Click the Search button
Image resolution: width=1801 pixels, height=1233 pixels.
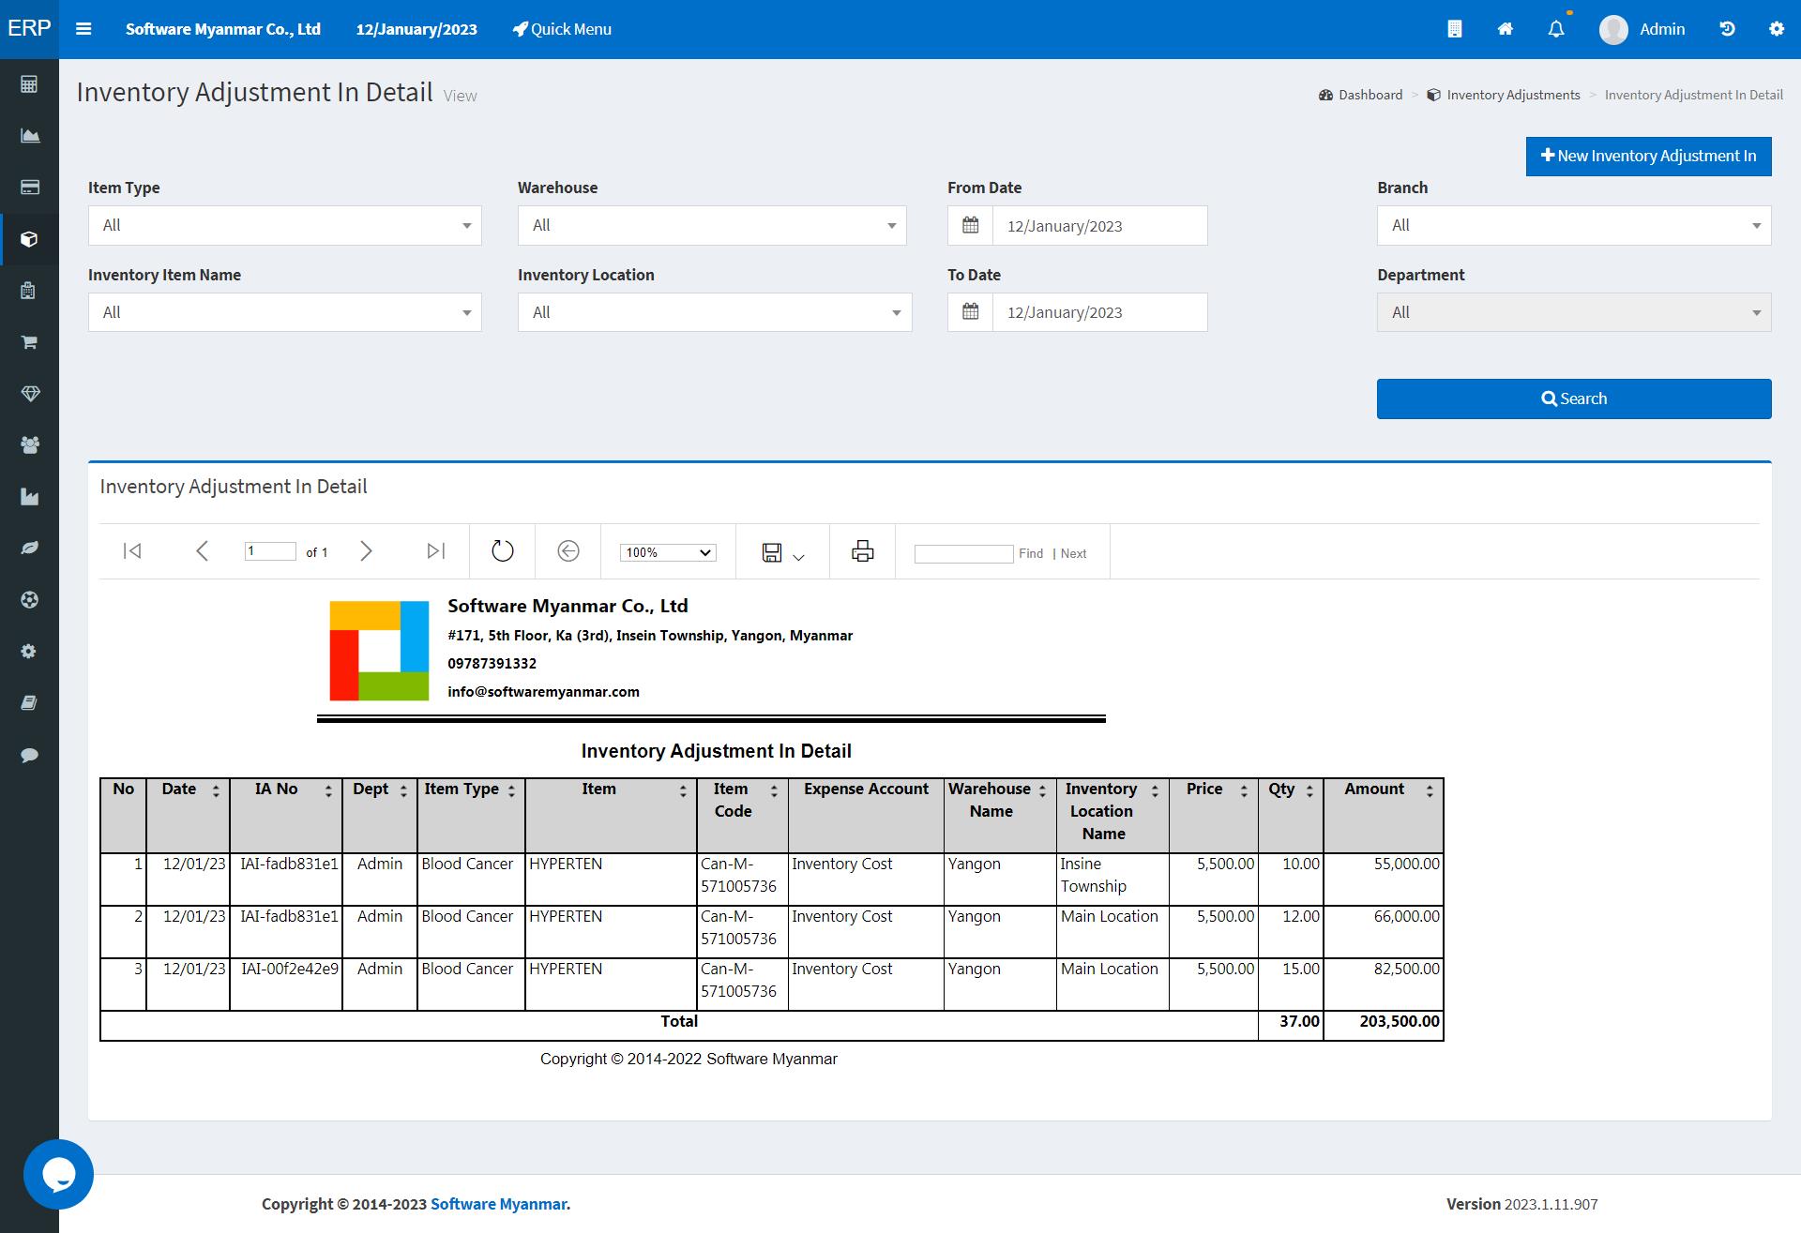1574,398
